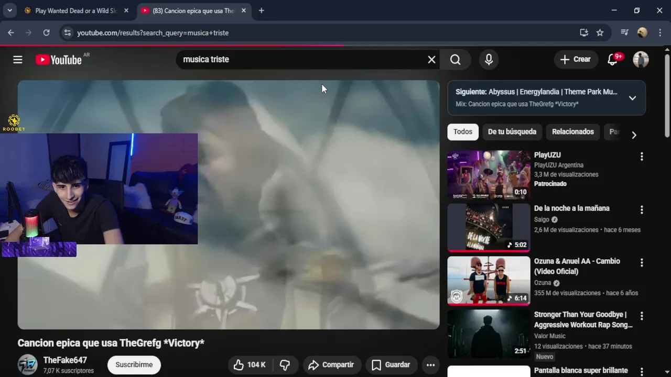Click the Suscribirme button
671x377 pixels.
pyautogui.click(x=134, y=365)
